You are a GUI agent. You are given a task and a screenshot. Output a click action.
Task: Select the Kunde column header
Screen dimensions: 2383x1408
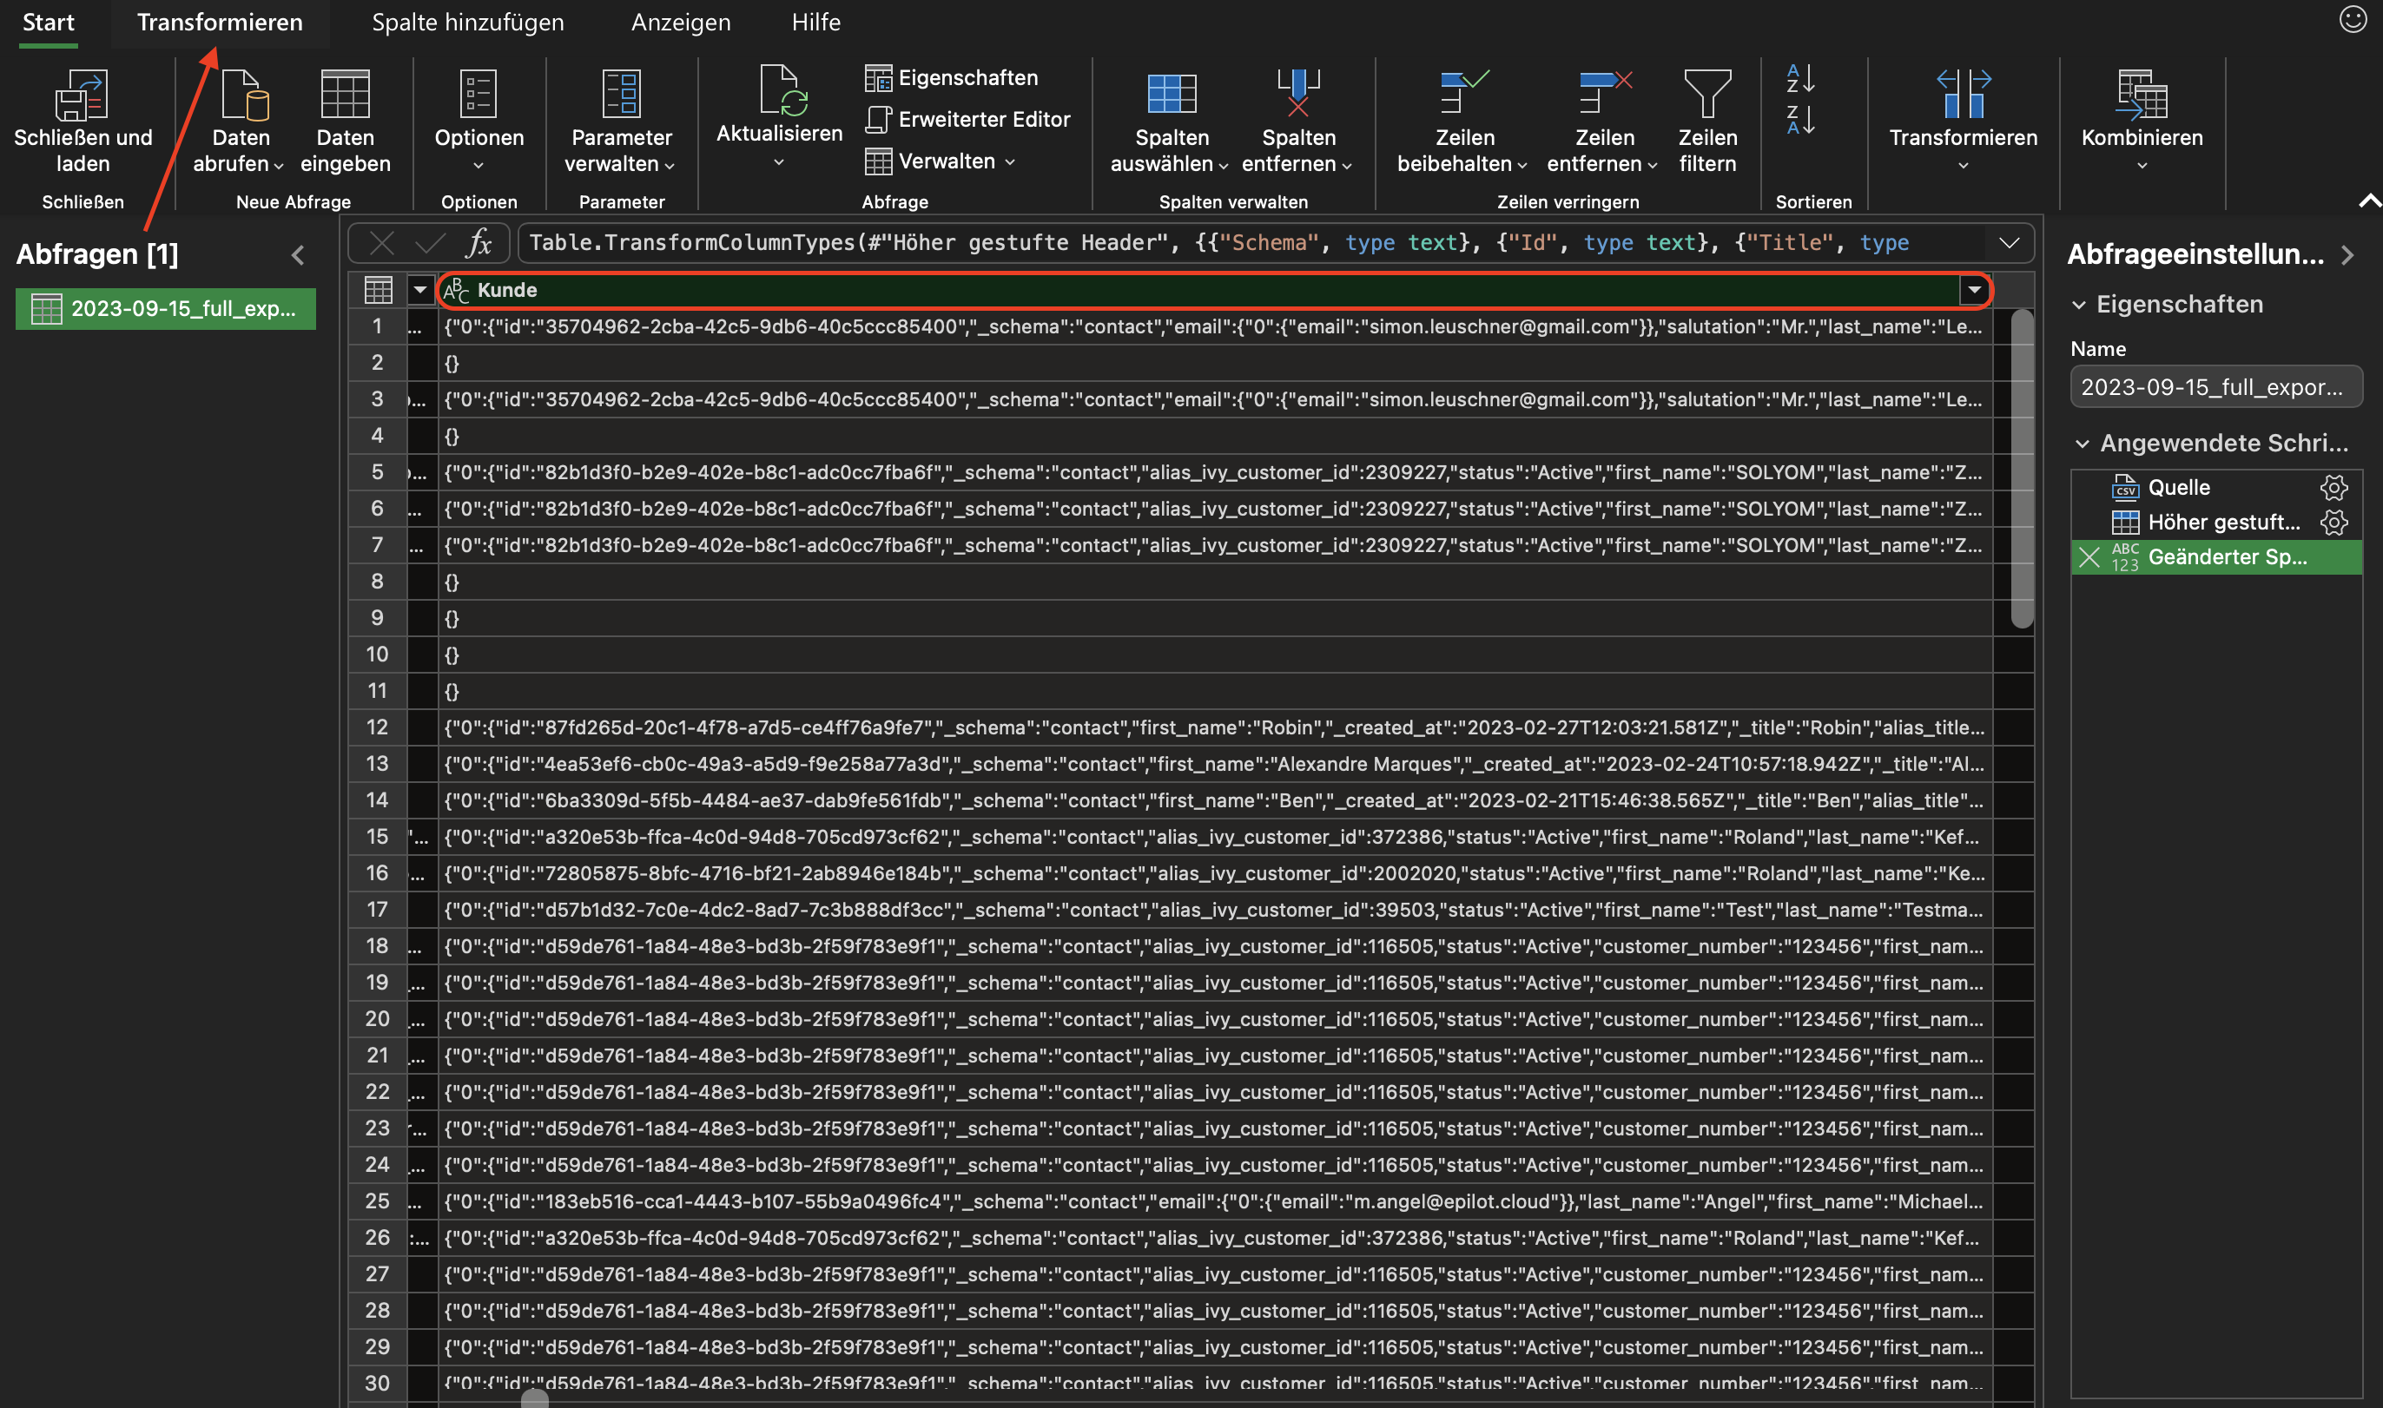[x=1213, y=290]
